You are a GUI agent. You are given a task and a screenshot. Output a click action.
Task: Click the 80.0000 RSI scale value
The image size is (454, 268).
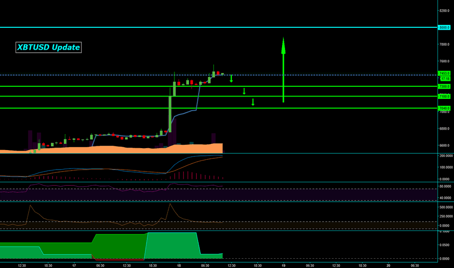coord(445,186)
